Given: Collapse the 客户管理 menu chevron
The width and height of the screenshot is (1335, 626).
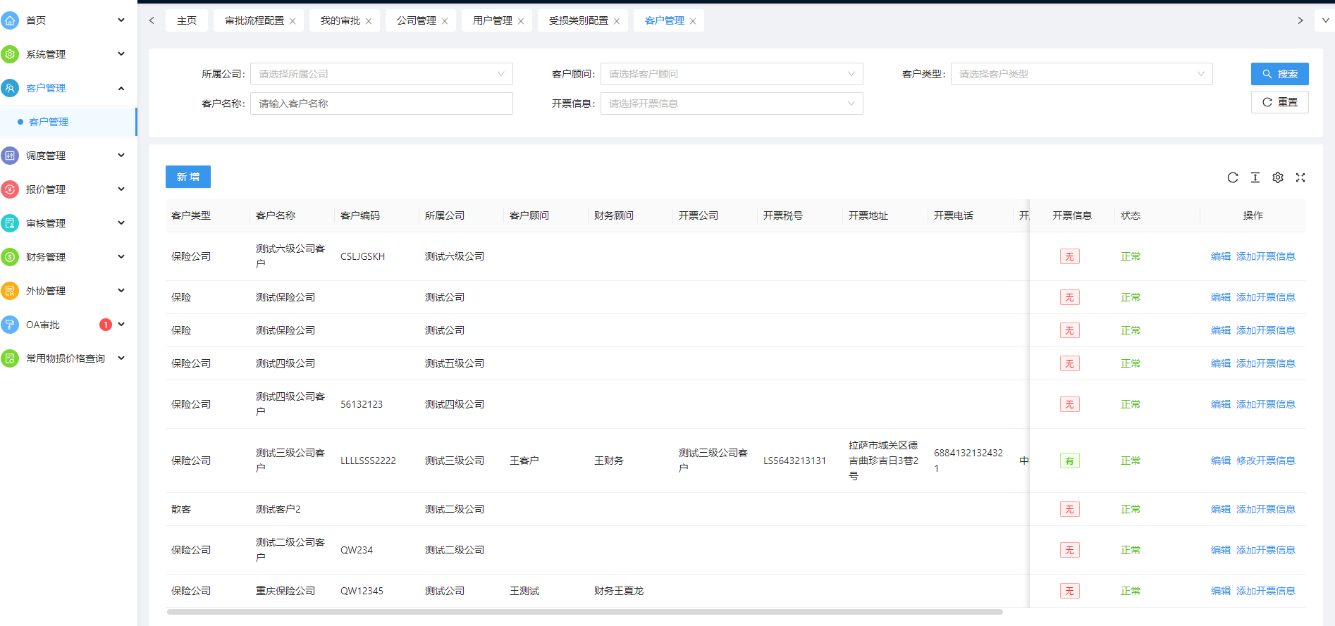Looking at the screenshot, I should click(x=121, y=88).
